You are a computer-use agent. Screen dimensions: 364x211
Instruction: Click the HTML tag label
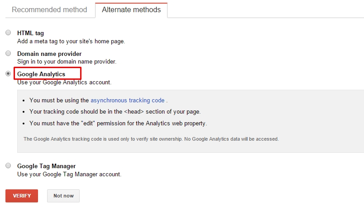(x=30, y=33)
